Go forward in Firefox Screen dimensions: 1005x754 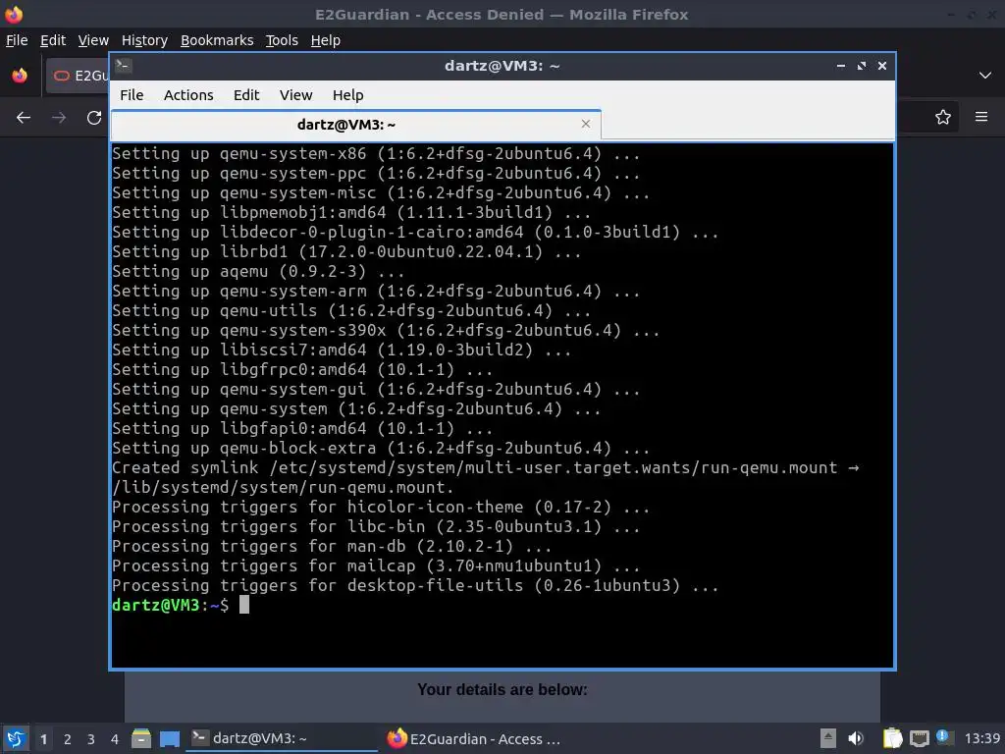point(59,118)
